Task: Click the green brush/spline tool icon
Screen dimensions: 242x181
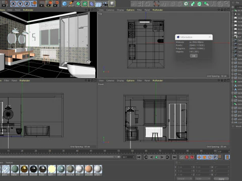Action: pos(193,4)
